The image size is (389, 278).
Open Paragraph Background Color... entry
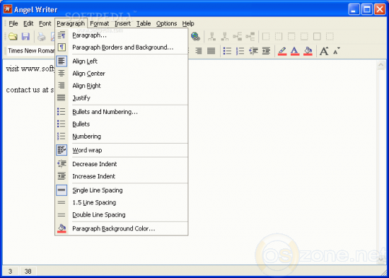tap(122, 228)
